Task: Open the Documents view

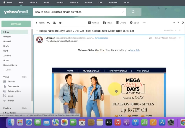Action: 11,86
